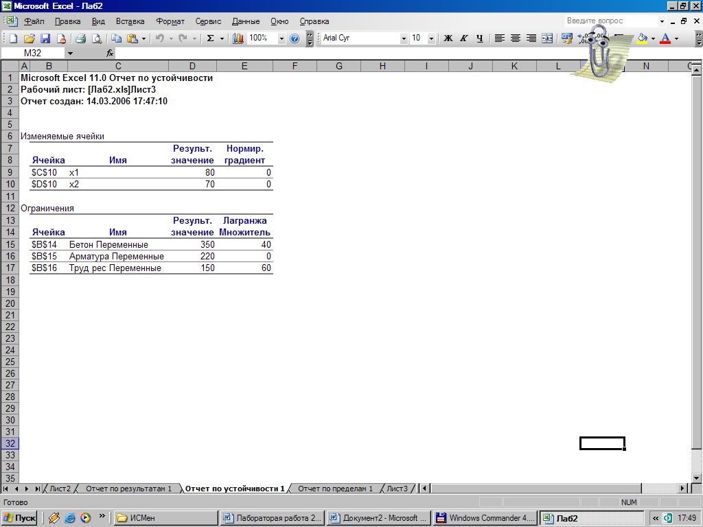Viewport: 703px width, 527px height.
Task: Toggle Italic formatting (К)
Action: [x=463, y=38]
